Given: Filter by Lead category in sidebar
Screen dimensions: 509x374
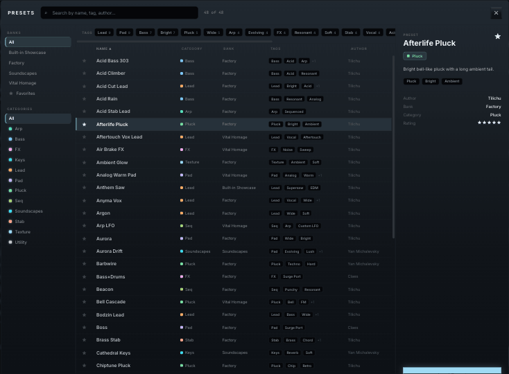Looking at the screenshot, I should click(38, 170).
